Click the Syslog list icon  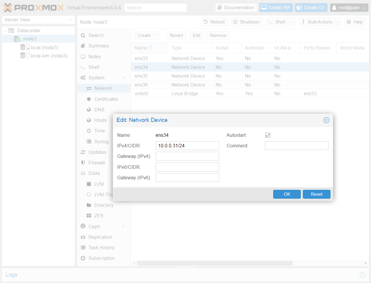click(x=89, y=141)
